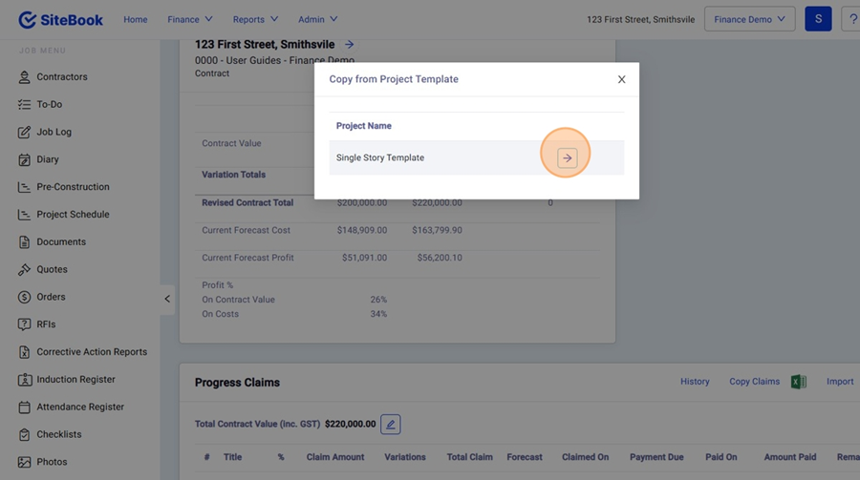Screen dimensions: 860x480
Task: Open the Finance Demo project selector
Action: 749,19
